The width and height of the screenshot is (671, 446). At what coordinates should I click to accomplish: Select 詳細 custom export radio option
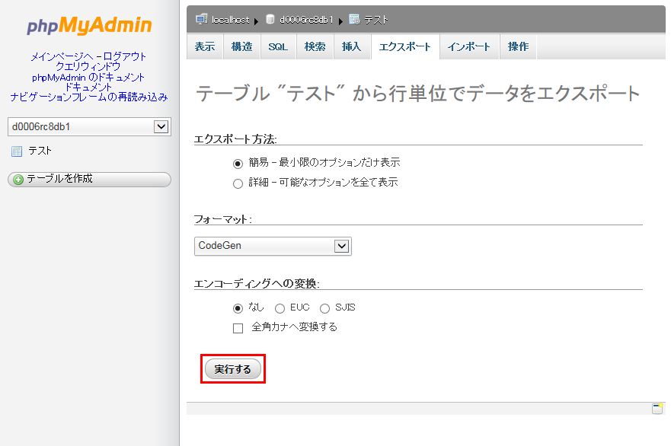click(238, 183)
